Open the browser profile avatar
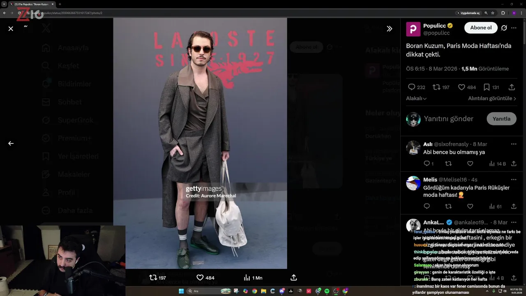The height and width of the screenshot is (296, 526). (514, 13)
